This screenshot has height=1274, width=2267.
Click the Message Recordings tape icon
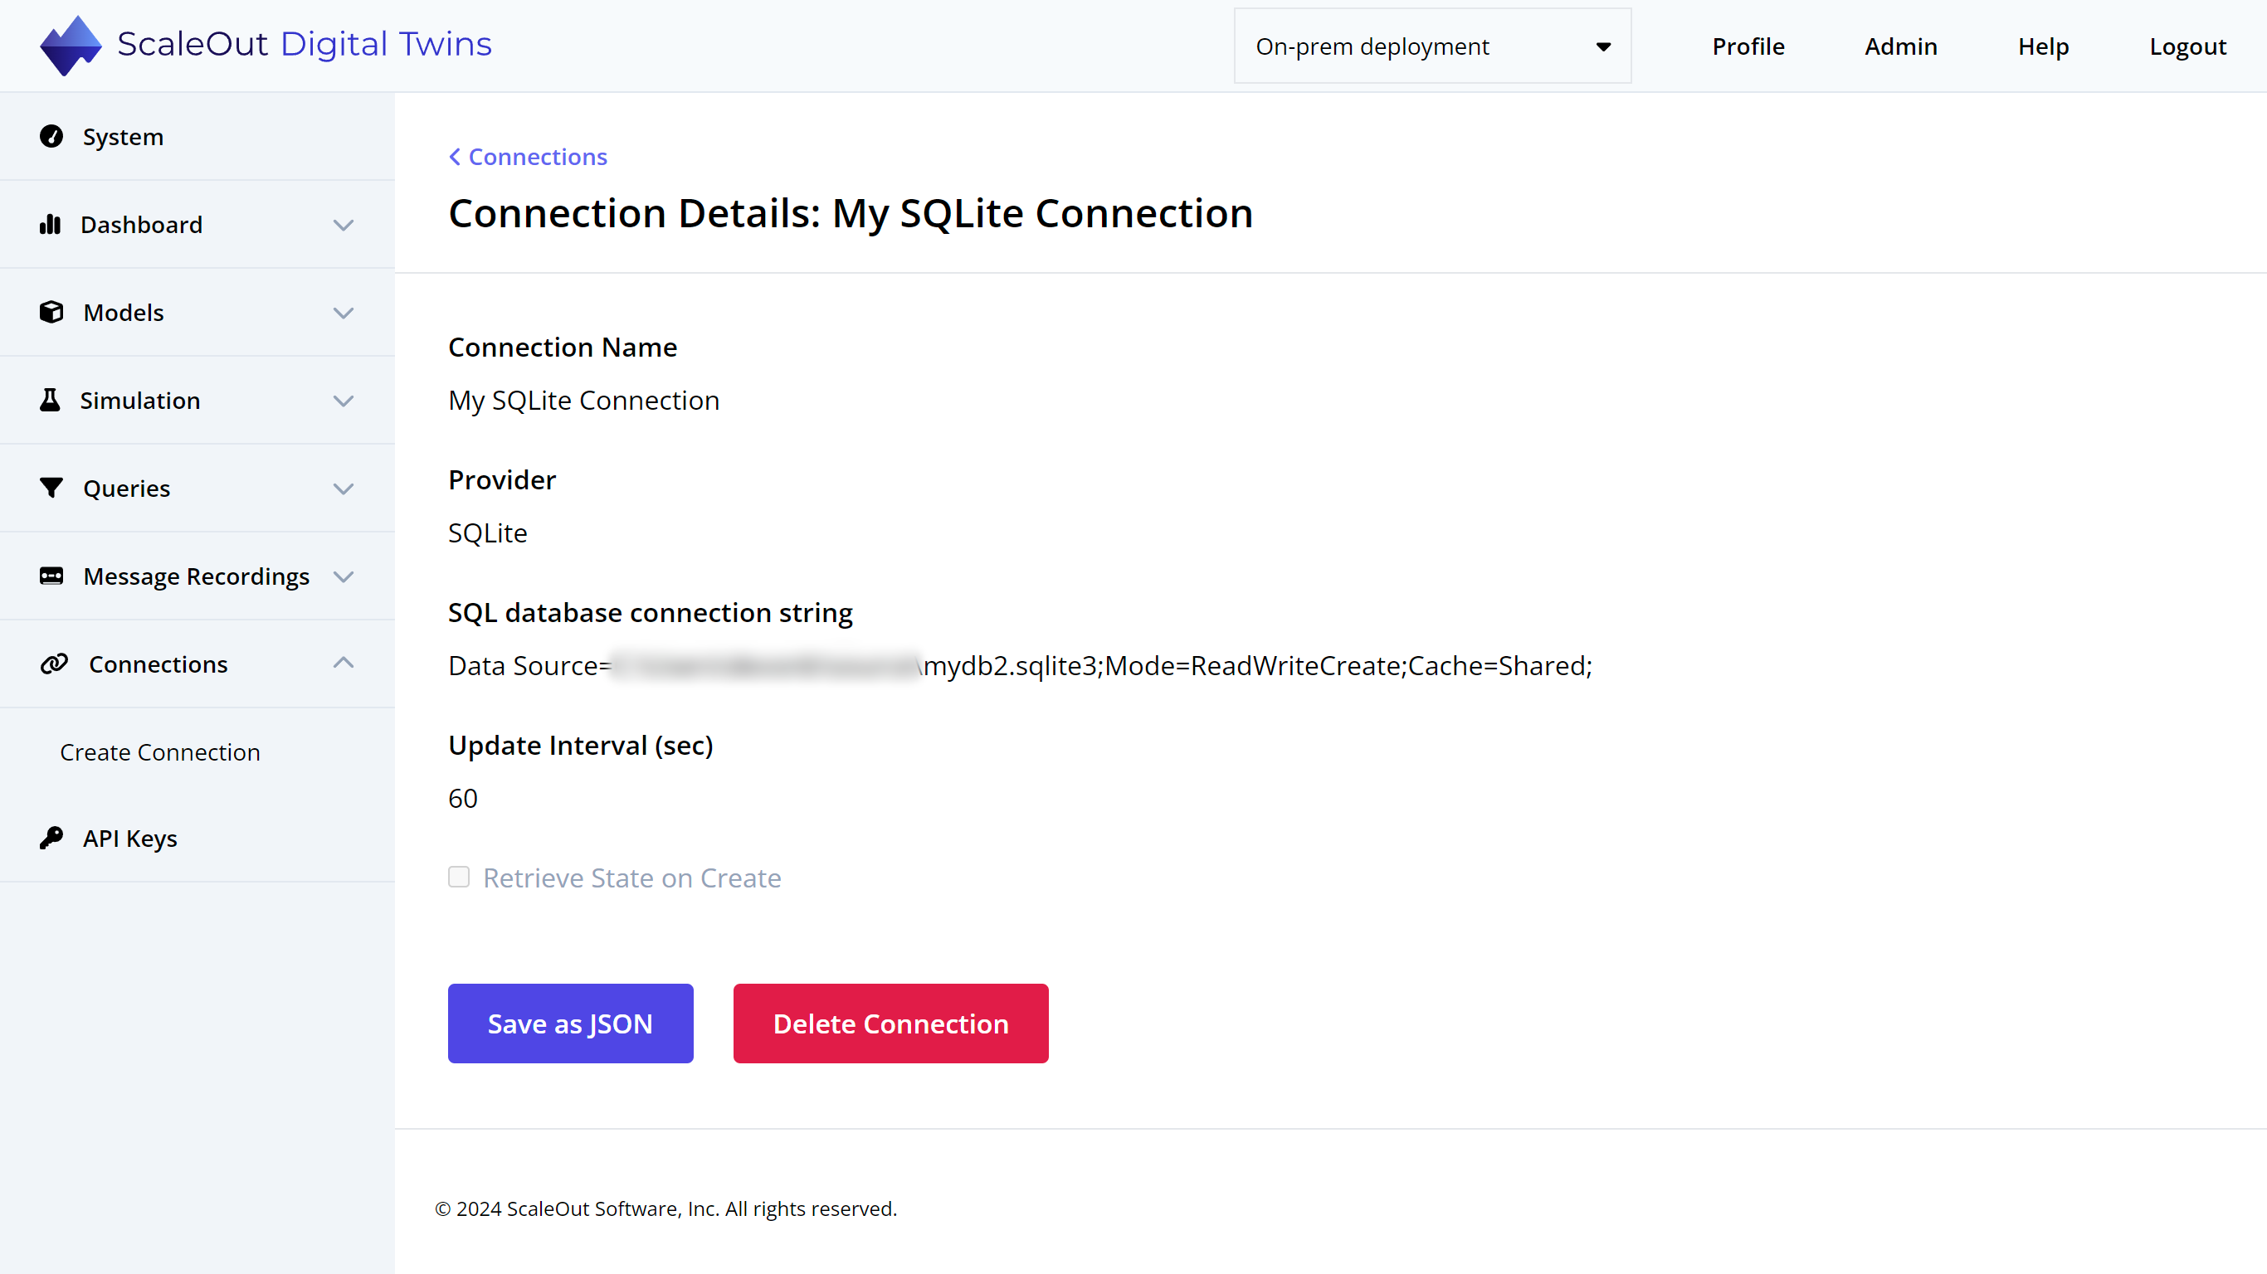[x=51, y=576]
